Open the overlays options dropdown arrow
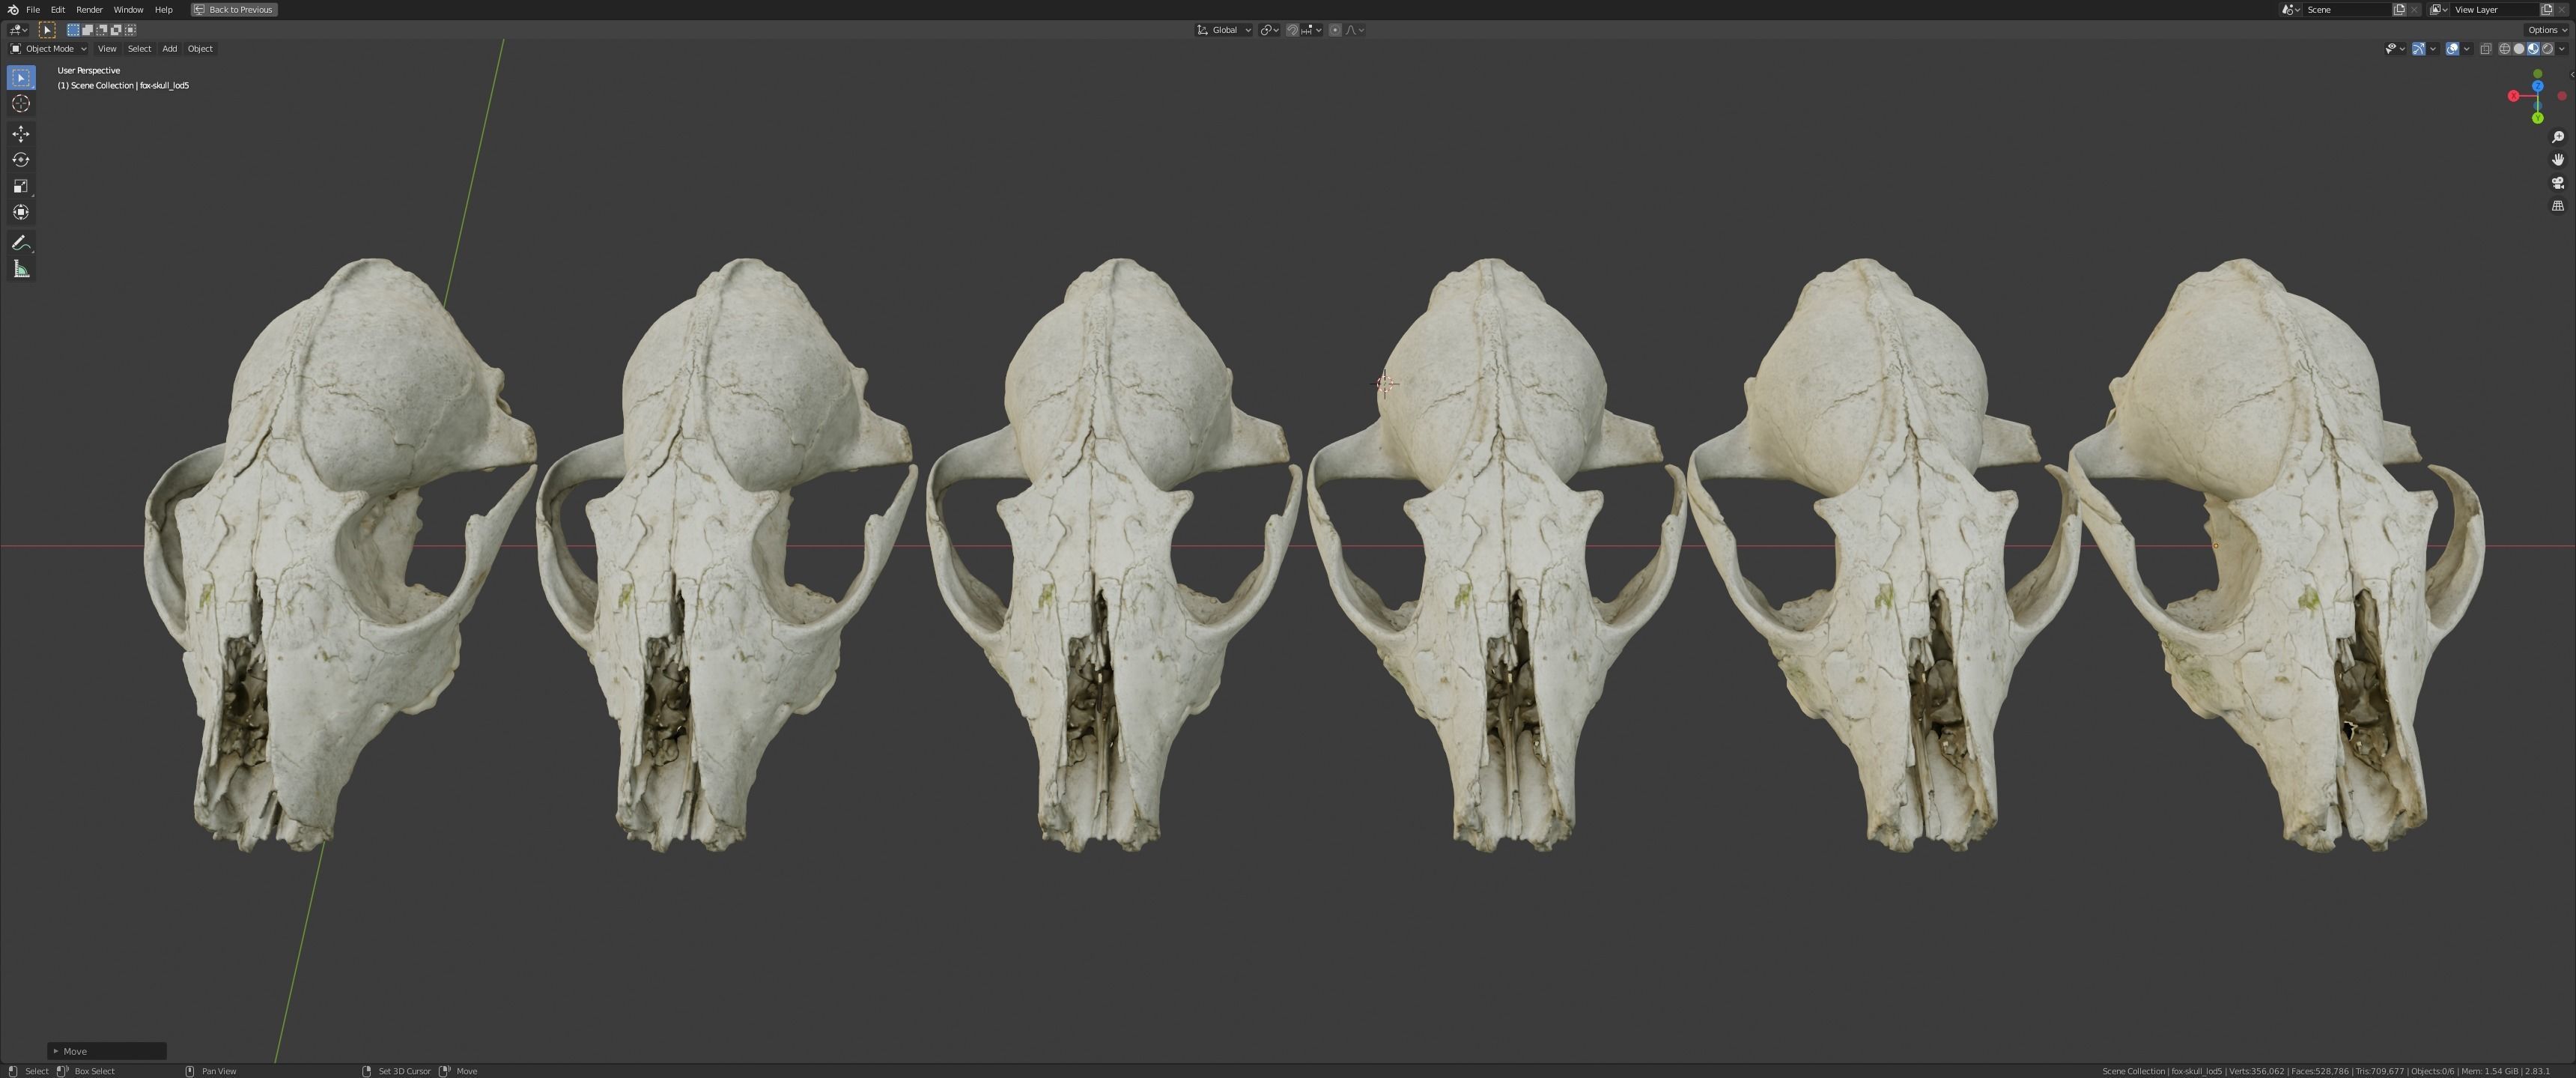Image resolution: width=2576 pixels, height=1078 pixels. [2466, 48]
